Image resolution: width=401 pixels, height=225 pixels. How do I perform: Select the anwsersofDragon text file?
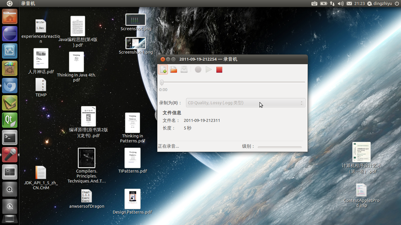[87, 199]
